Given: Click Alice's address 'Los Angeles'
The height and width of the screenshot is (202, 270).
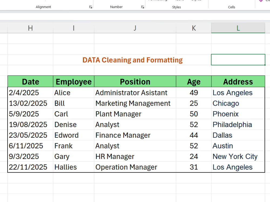Looking at the screenshot, I should tap(238, 93).
